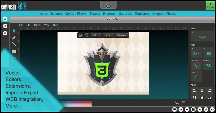The image size is (216, 113).
Task: Click the 2D - SVG title tab
Action: (x=113, y=19)
